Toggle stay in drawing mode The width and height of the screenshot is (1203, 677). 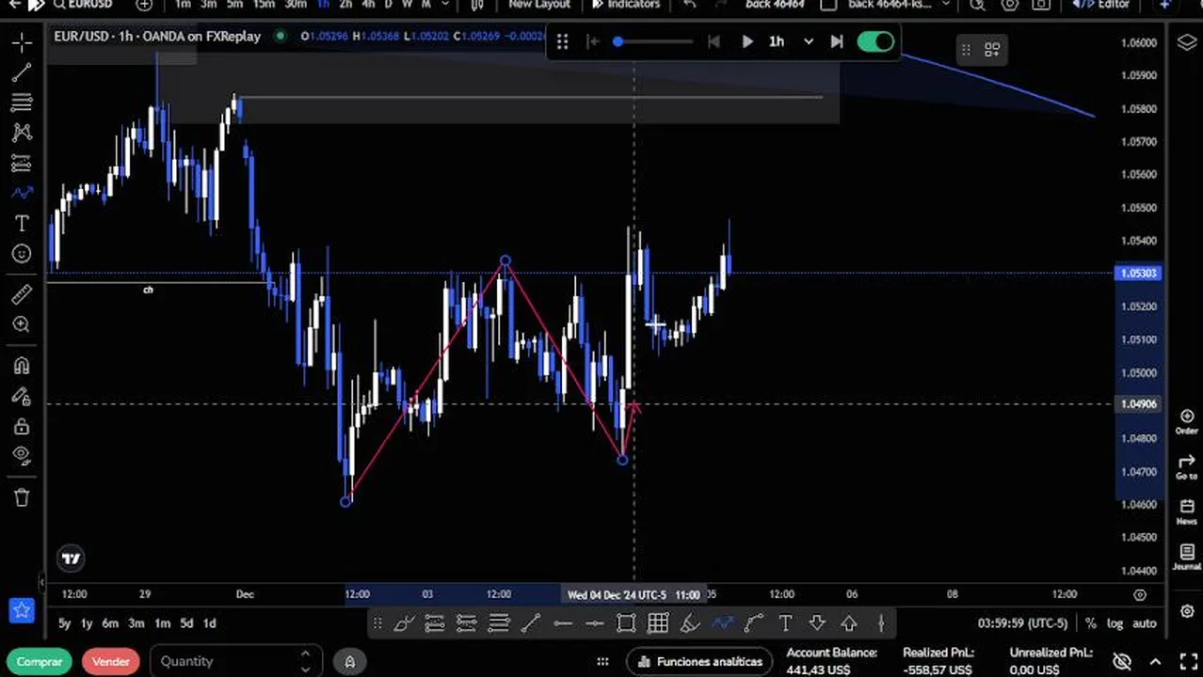tap(22, 396)
